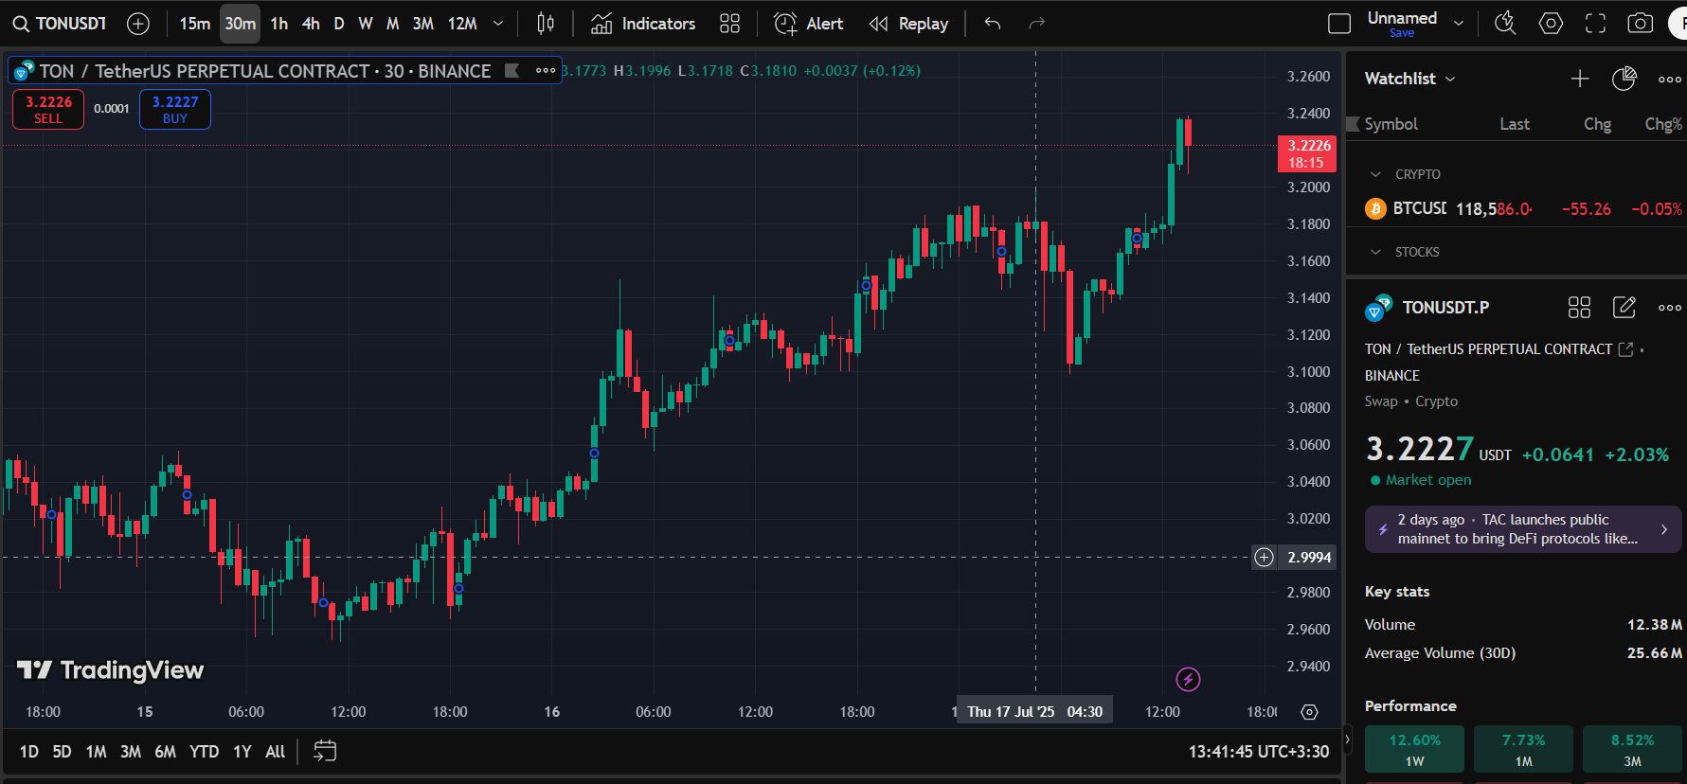1687x784 pixels.
Task: Open the candlestick chart type selector
Action: [546, 24]
